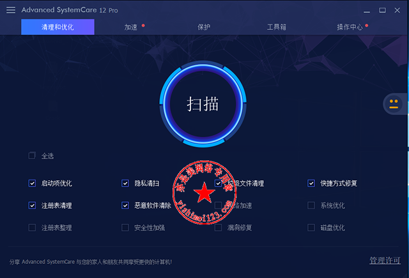This screenshot has width=409, height=278.
Task: Click the share Advanced SystemCare text
Action: [91, 262]
